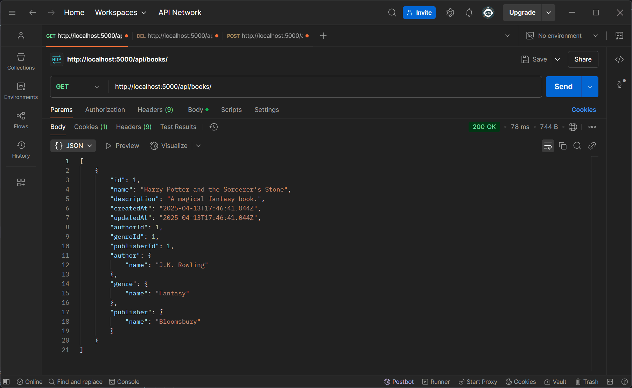Click the Share button
Image resolution: width=632 pixels, height=388 pixels.
tap(583, 59)
